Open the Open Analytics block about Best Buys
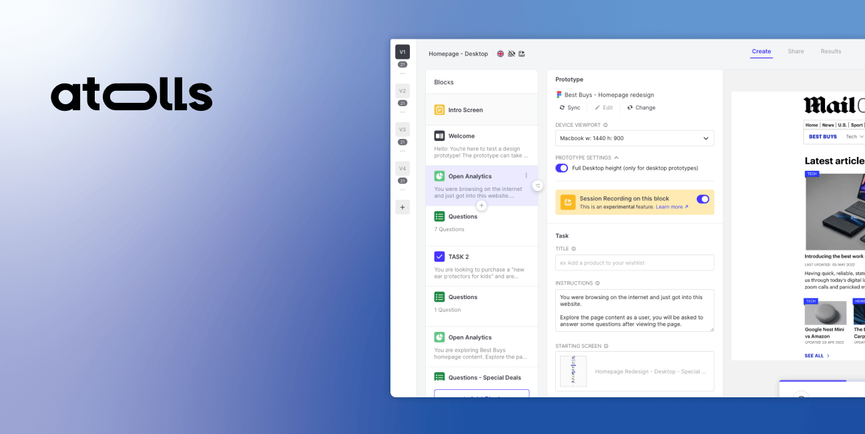Viewport: 865px width, 434px height. (x=481, y=347)
